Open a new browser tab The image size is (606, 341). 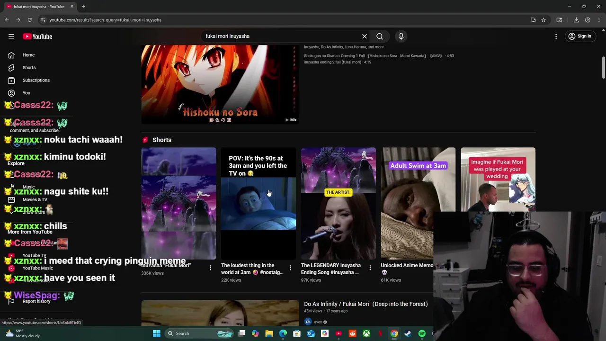coord(83,7)
